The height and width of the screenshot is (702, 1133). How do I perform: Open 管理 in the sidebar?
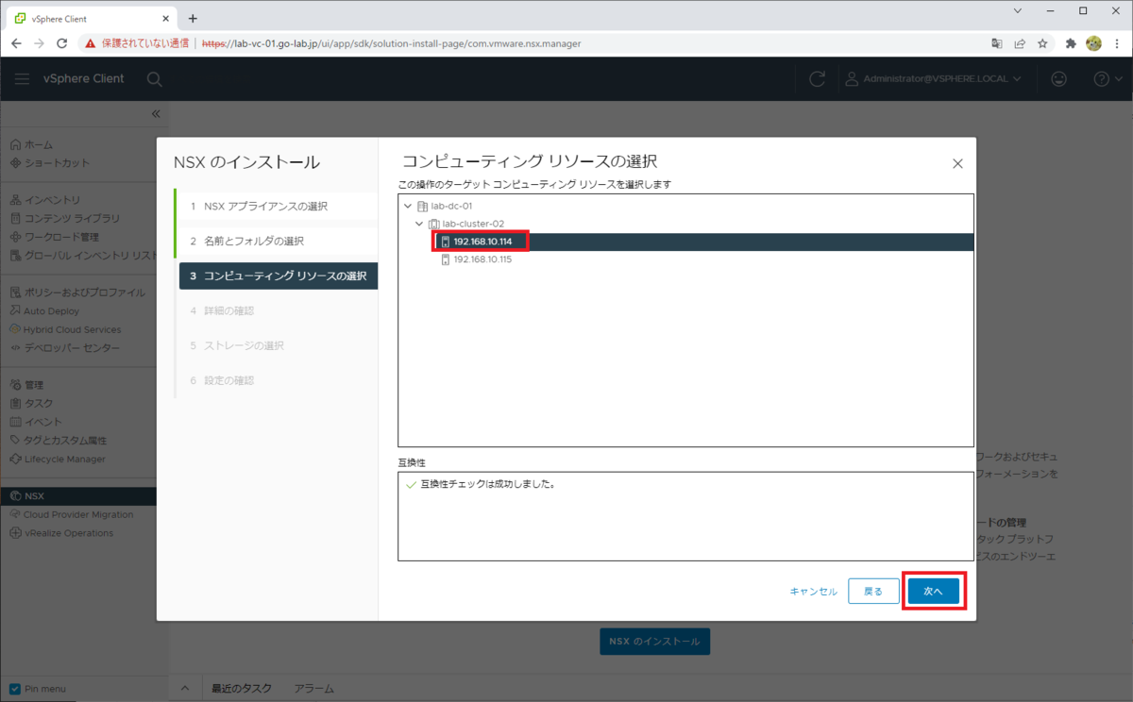[x=33, y=385]
